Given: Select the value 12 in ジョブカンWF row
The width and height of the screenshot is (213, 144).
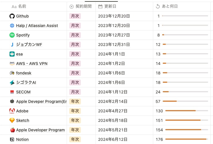Looking at the screenshot, I should [x=158, y=45].
